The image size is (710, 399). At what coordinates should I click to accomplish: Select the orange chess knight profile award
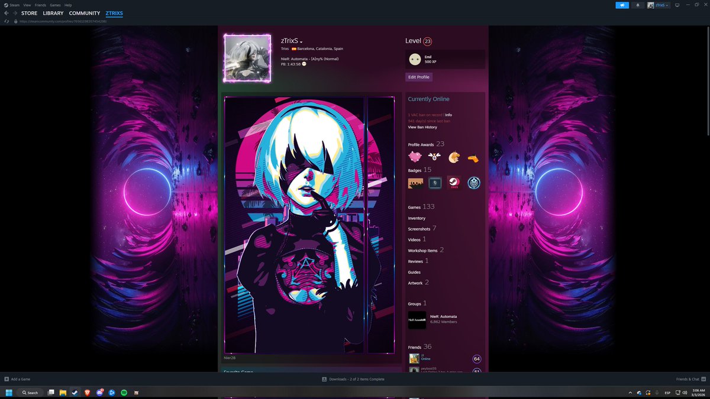point(453,157)
